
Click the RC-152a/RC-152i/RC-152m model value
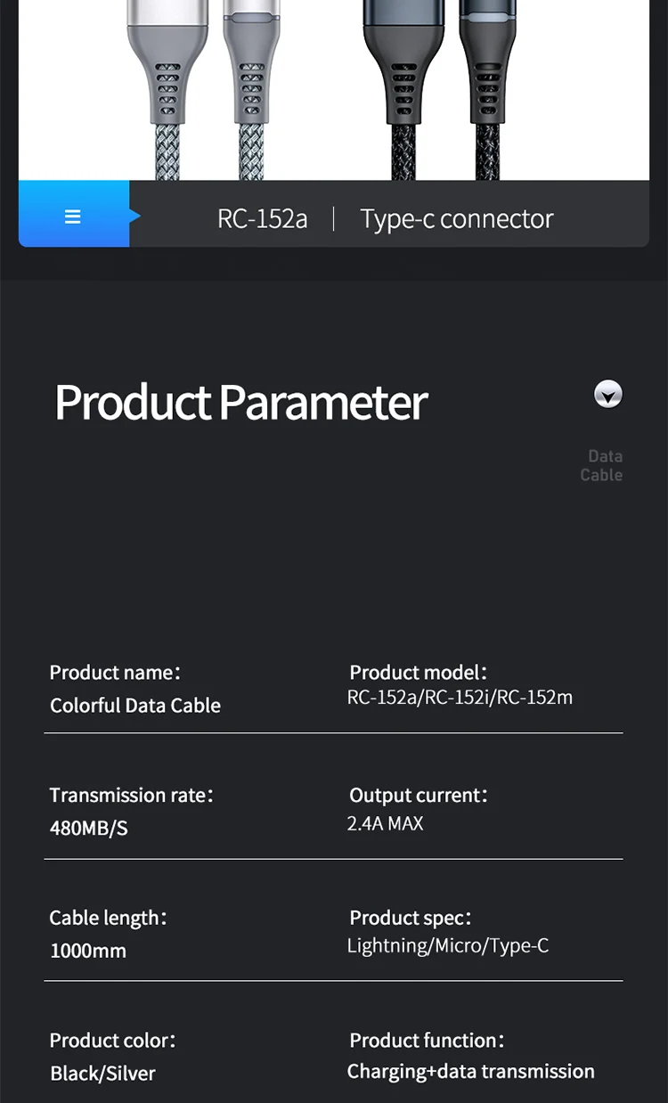click(x=460, y=698)
